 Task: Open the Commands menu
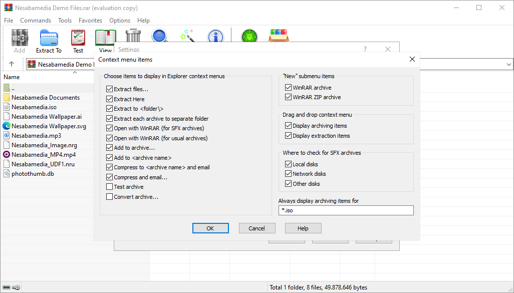click(36, 21)
